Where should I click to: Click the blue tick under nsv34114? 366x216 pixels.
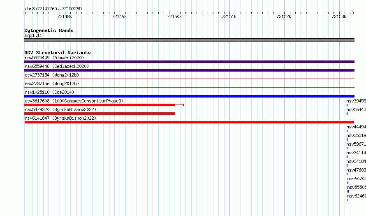(x=347, y=157)
